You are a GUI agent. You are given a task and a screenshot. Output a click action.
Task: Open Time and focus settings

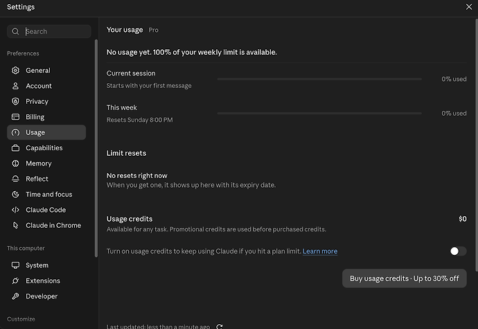pyautogui.click(x=46, y=194)
